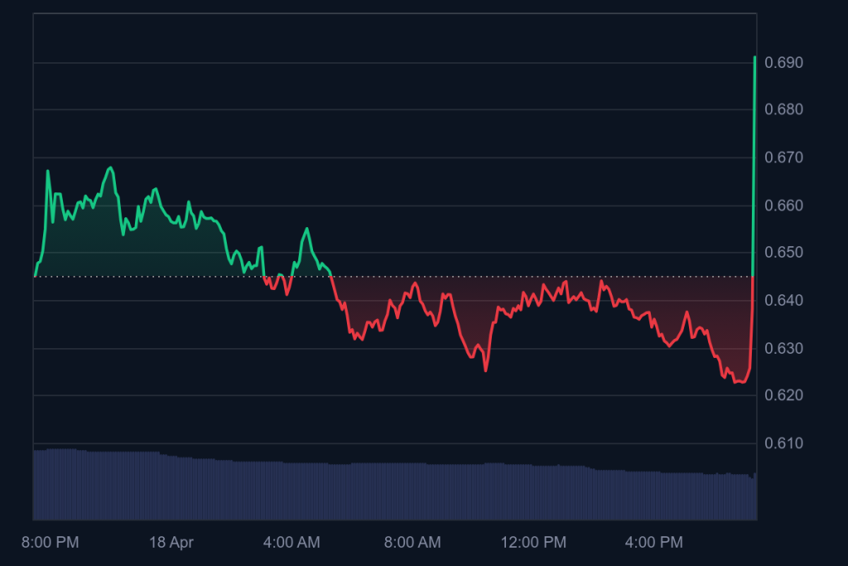The image size is (848, 566).
Task: Select the 0.680 price axis label
Action: tap(783, 109)
